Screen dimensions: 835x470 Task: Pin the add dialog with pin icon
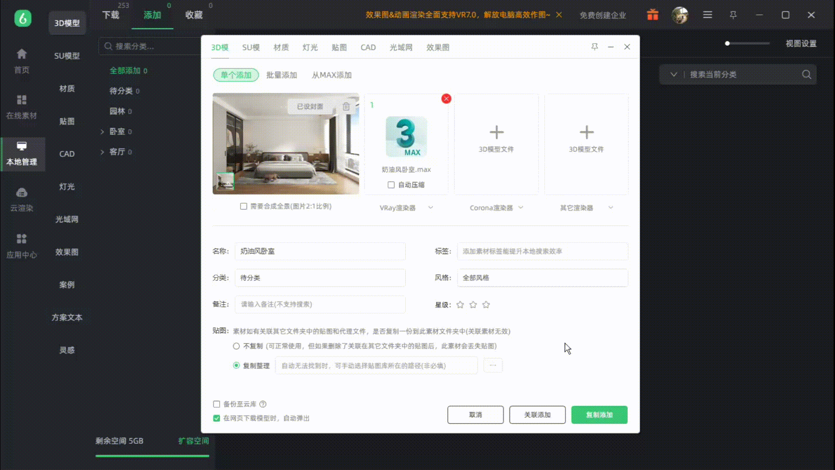(595, 47)
